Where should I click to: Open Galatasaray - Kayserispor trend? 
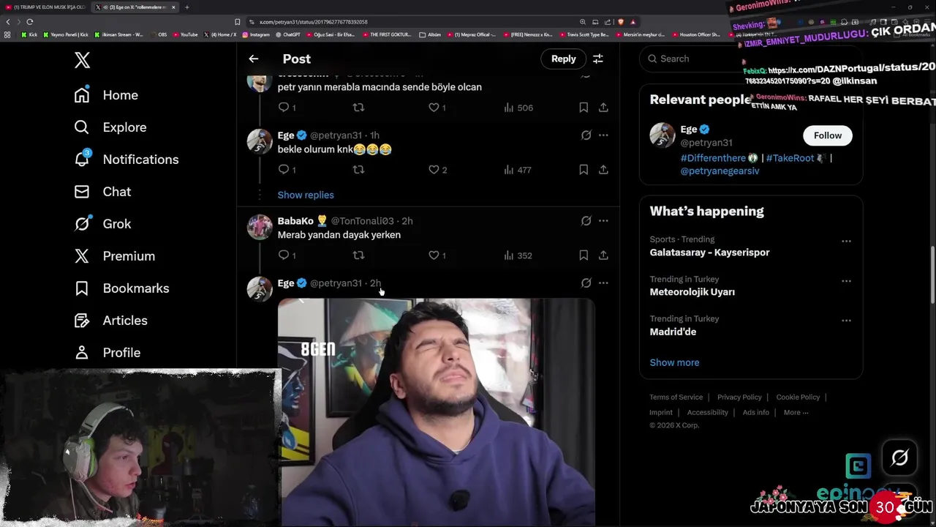click(x=709, y=253)
